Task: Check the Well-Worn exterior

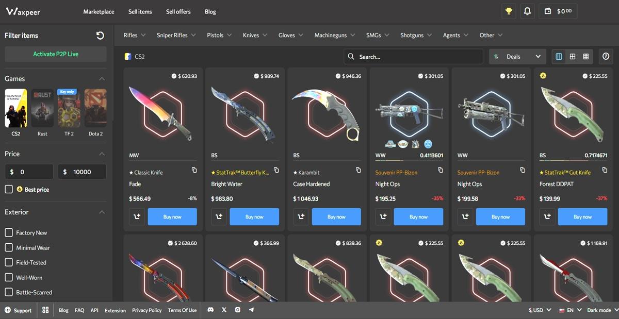Action: 9,277
